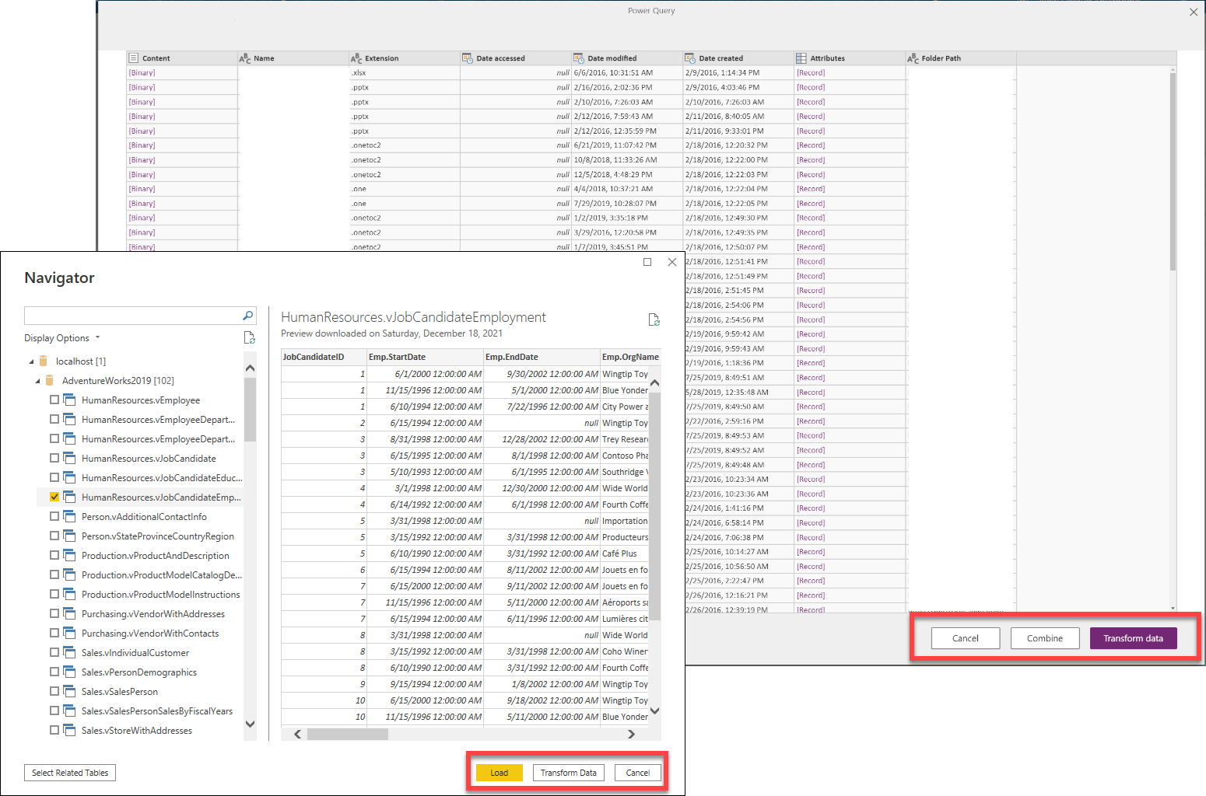Click the Select Related Tables button
1206x796 pixels.
click(70, 773)
